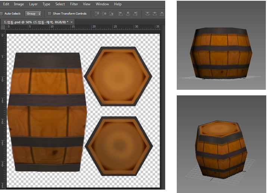Open the Type menu
The width and height of the screenshot is (267, 193).
point(46,4)
